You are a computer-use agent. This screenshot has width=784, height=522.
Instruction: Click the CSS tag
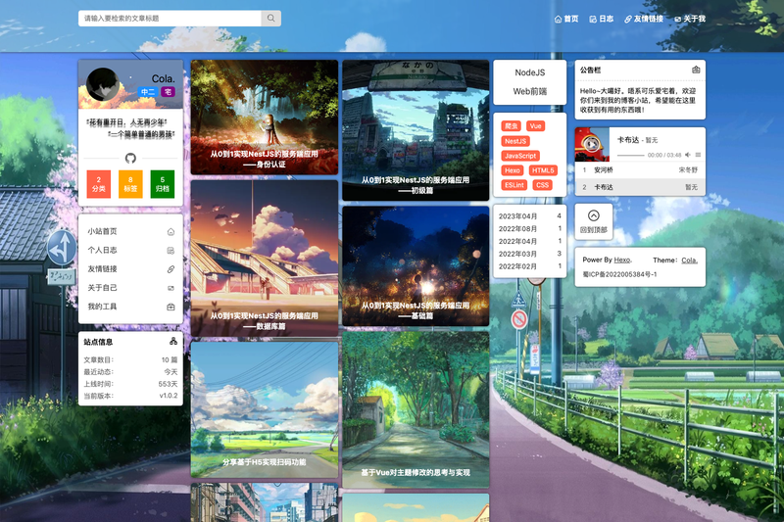coord(543,185)
